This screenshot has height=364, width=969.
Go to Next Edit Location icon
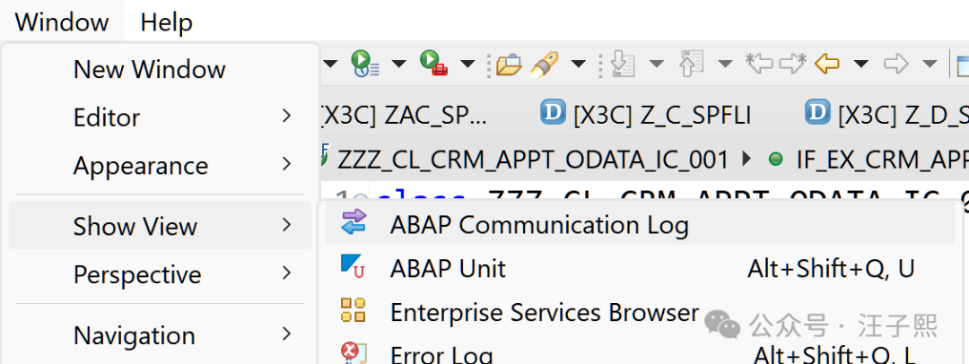pyautogui.click(x=793, y=63)
